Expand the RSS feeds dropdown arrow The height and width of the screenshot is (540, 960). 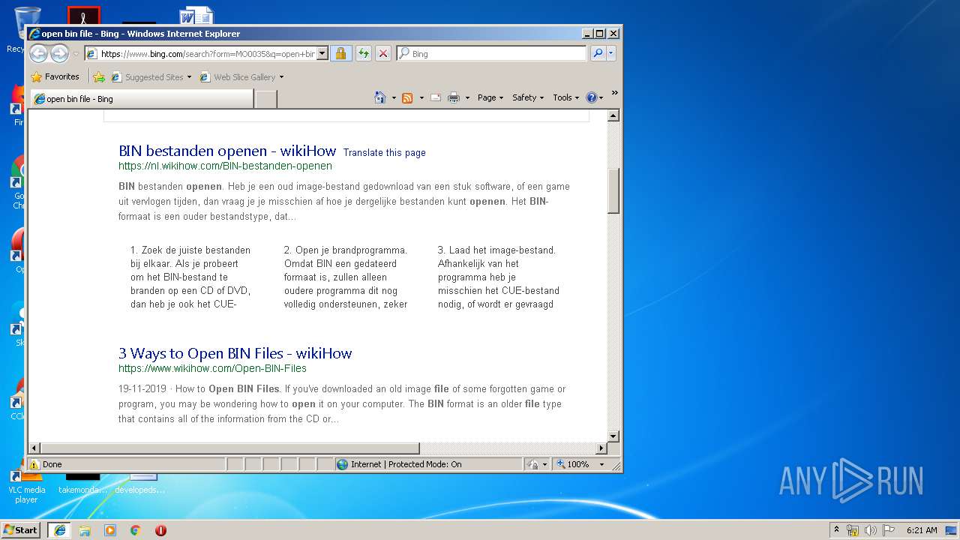[x=421, y=97]
